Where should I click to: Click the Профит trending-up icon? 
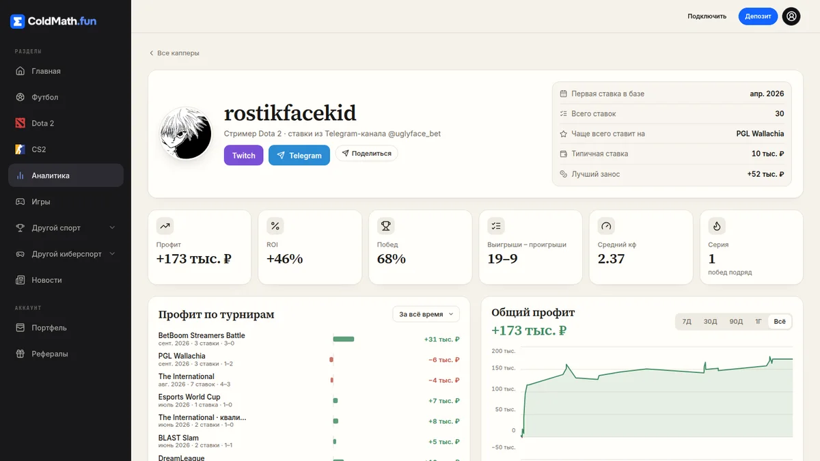pos(165,225)
